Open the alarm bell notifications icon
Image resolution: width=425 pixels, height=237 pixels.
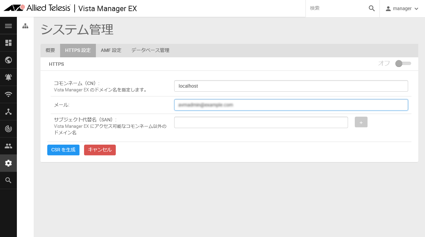[8, 77]
